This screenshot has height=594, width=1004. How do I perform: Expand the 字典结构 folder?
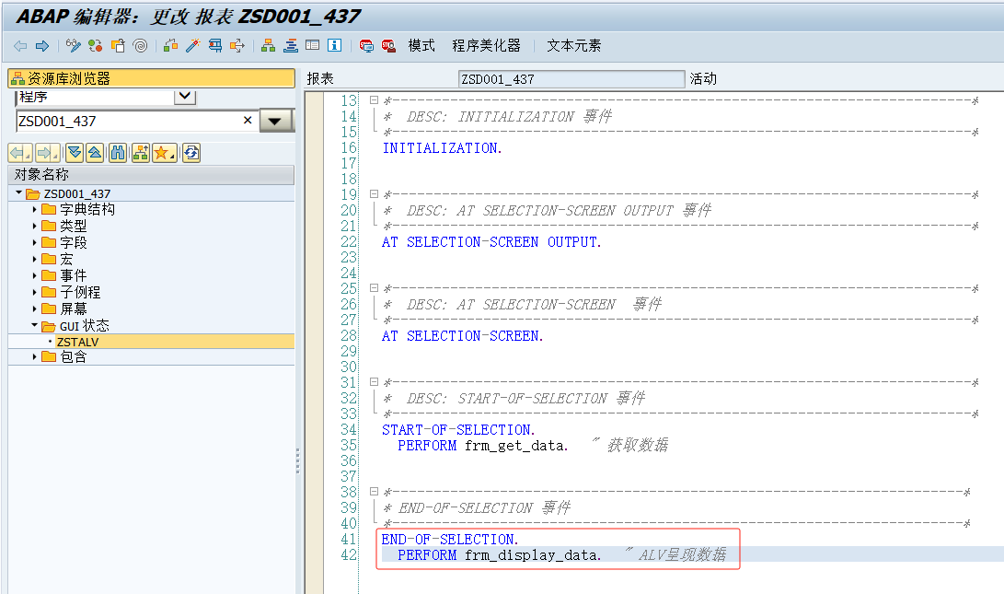34,207
